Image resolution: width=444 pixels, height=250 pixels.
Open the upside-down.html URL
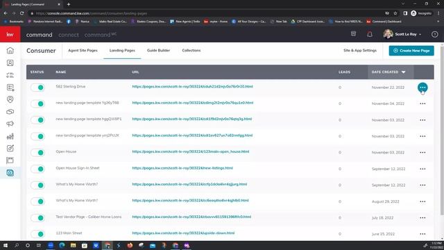[x=183, y=233]
